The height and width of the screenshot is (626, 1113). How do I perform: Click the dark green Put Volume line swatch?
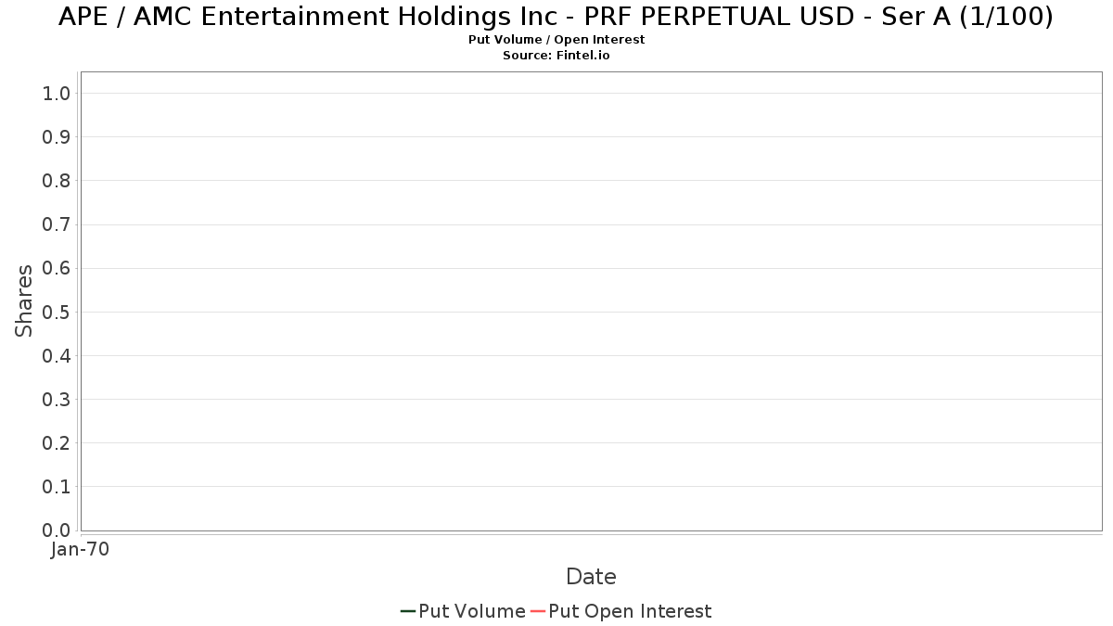point(408,611)
